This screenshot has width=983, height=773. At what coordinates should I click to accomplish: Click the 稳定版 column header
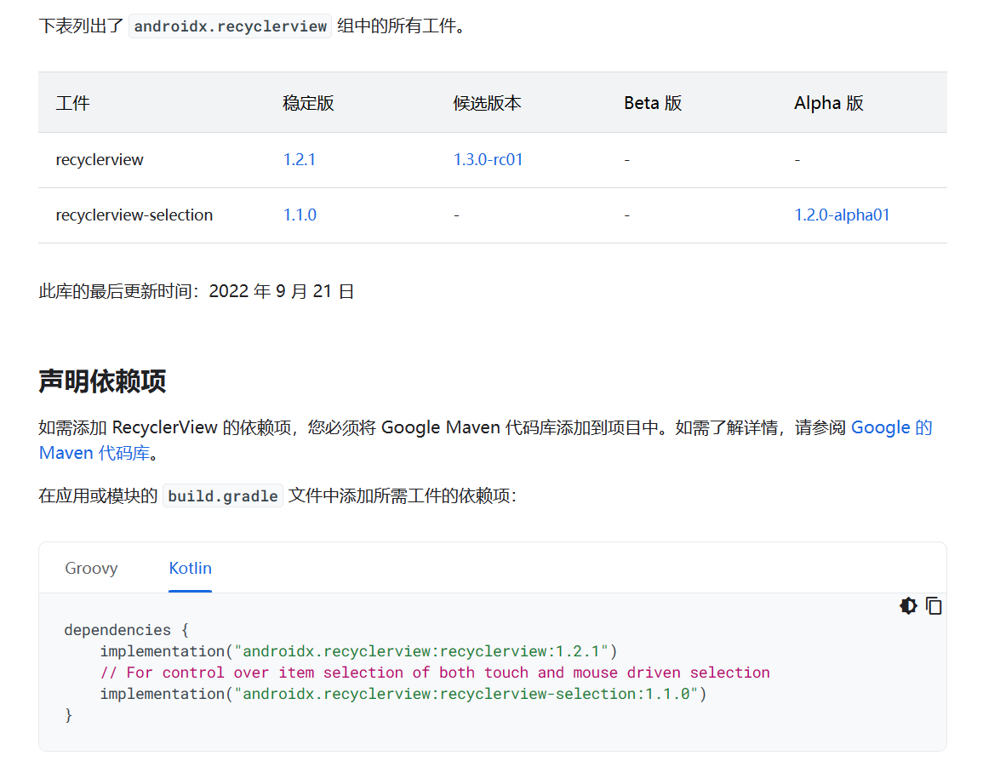tap(308, 102)
